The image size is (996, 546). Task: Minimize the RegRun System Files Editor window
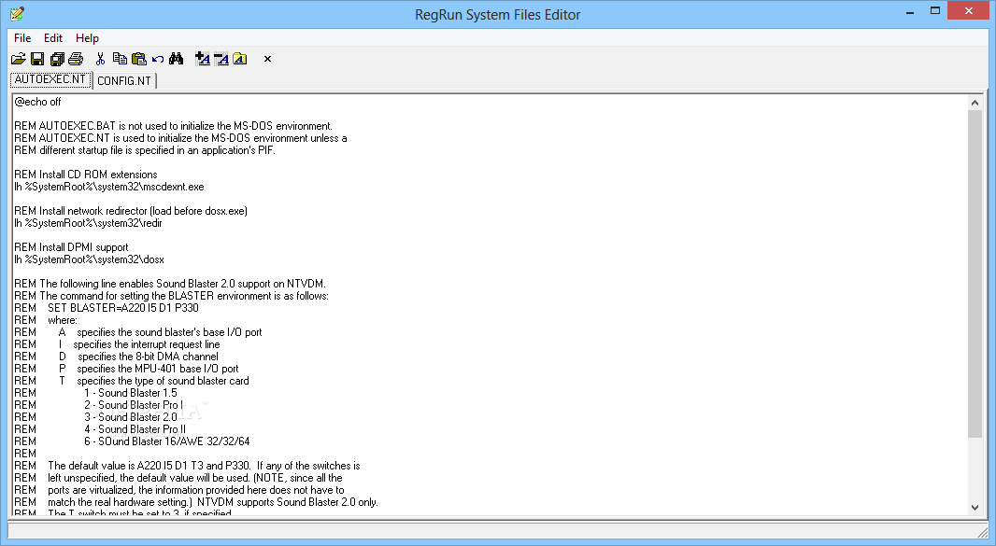(910, 11)
